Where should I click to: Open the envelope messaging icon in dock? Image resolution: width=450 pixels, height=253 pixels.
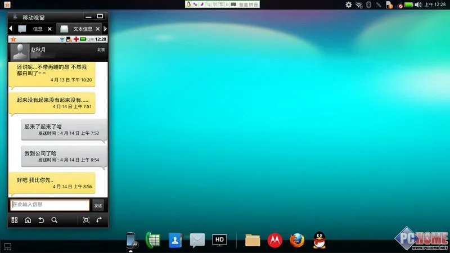coord(197,240)
